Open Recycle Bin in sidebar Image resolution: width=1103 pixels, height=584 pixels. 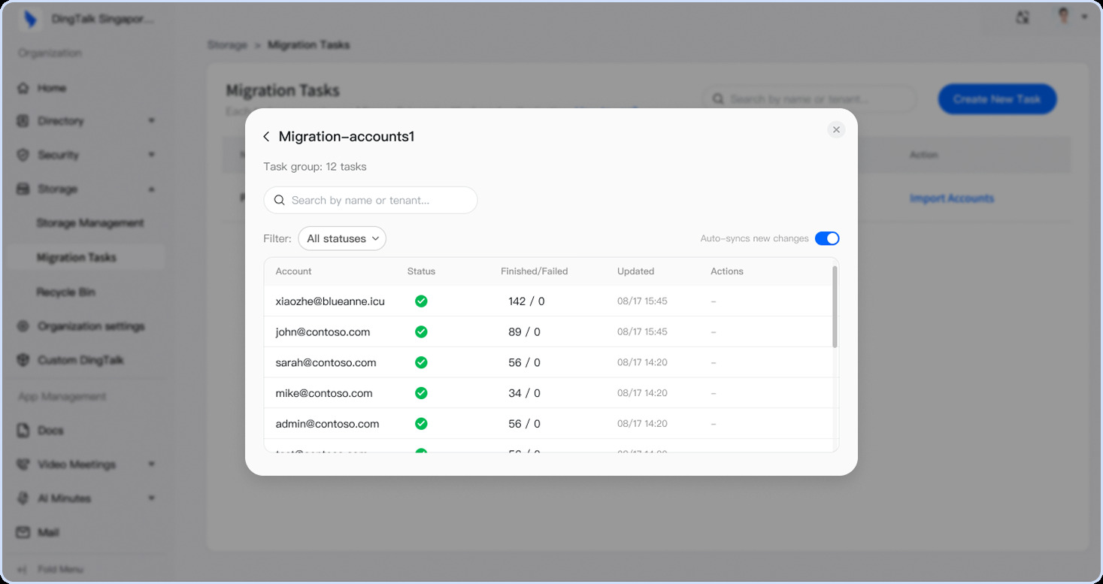coord(66,292)
